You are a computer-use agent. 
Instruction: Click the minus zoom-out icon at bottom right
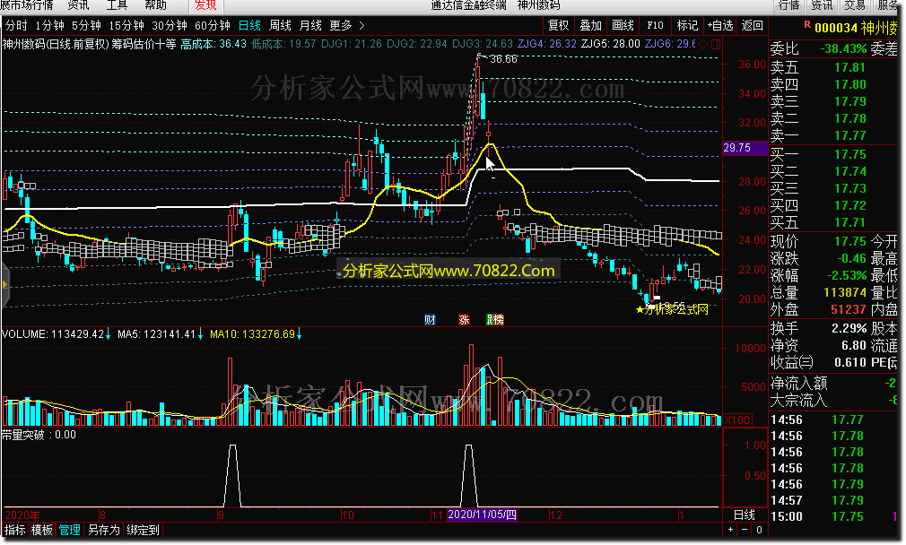pos(745,530)
